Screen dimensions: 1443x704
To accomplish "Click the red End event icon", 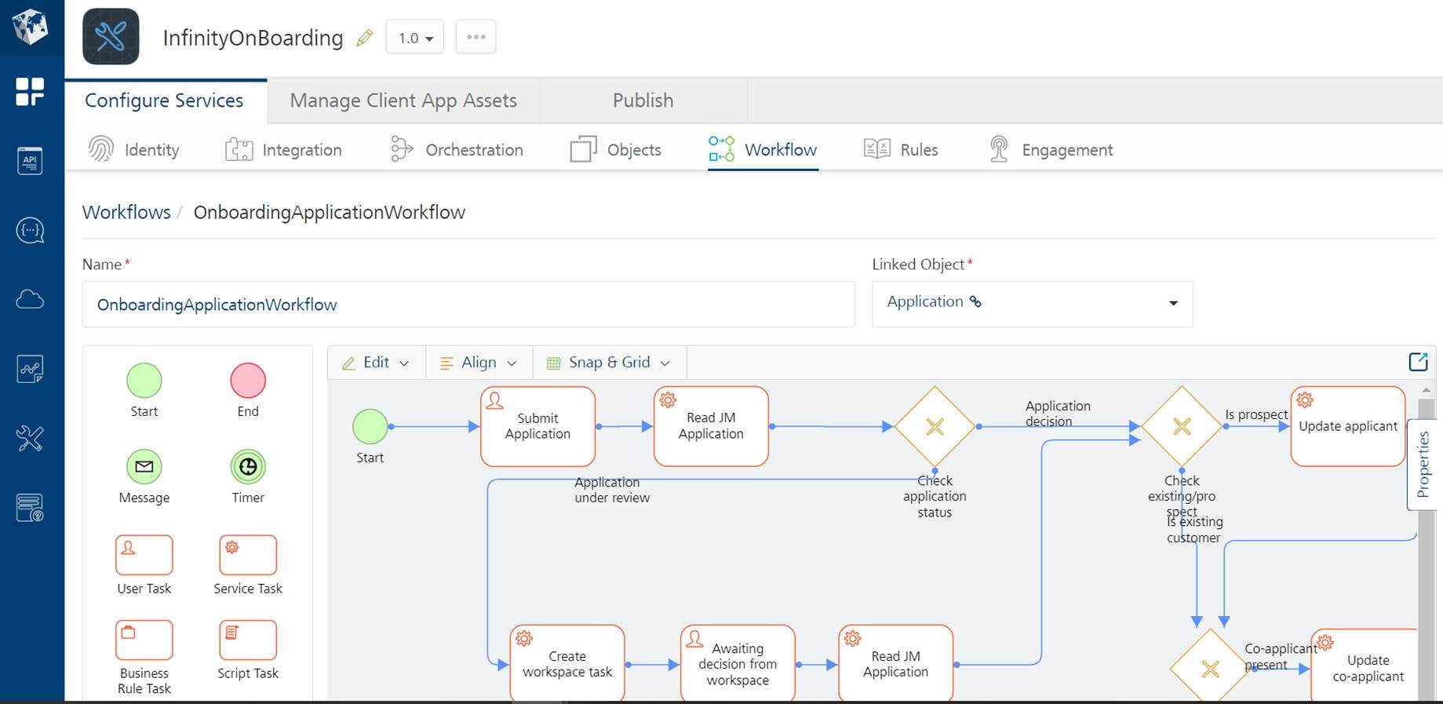I will [247, 381].
